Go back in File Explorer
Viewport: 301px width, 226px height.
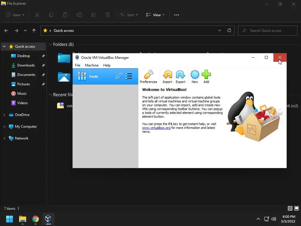coord(6,31)
